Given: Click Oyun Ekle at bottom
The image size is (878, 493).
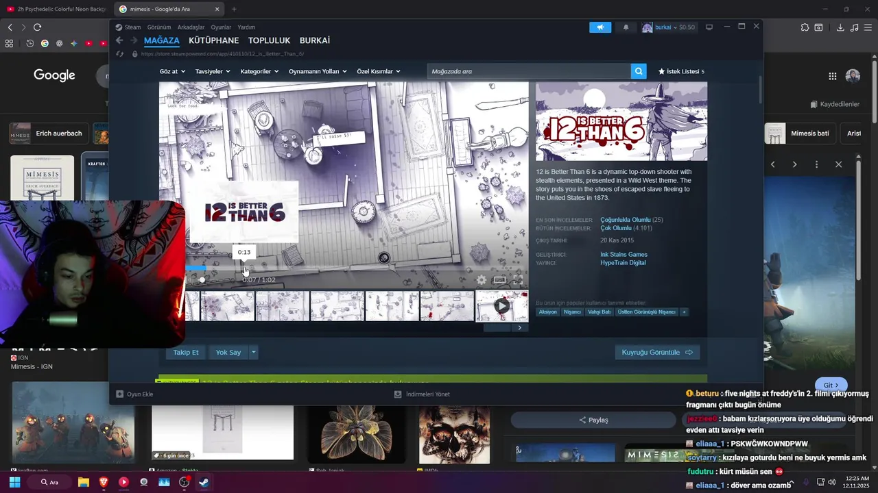Looking at the screenshot, I should 135,394.
